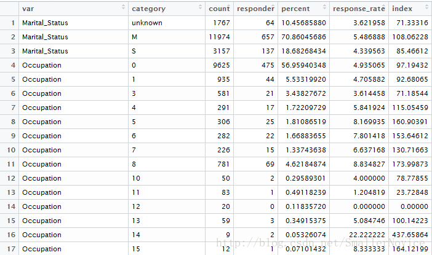Click Marital_Status var cell in row 2
The height and width of the screenshot is (255, 432).
[45, 37]
